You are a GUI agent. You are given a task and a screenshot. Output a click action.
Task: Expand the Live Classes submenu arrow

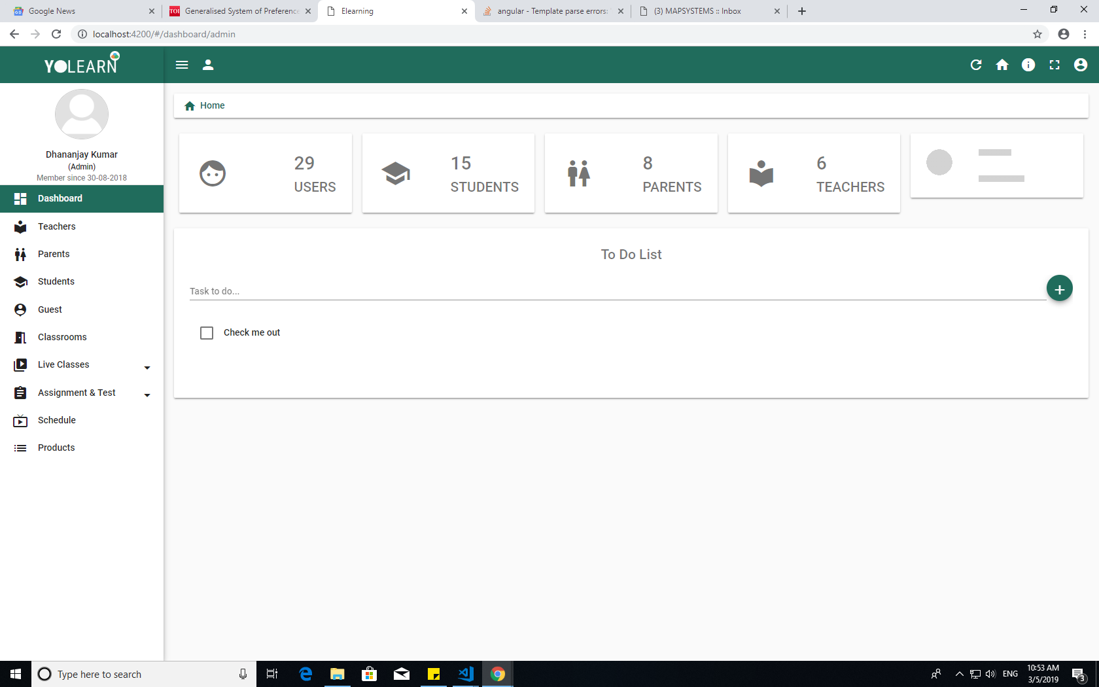click(x=147, y=368)
